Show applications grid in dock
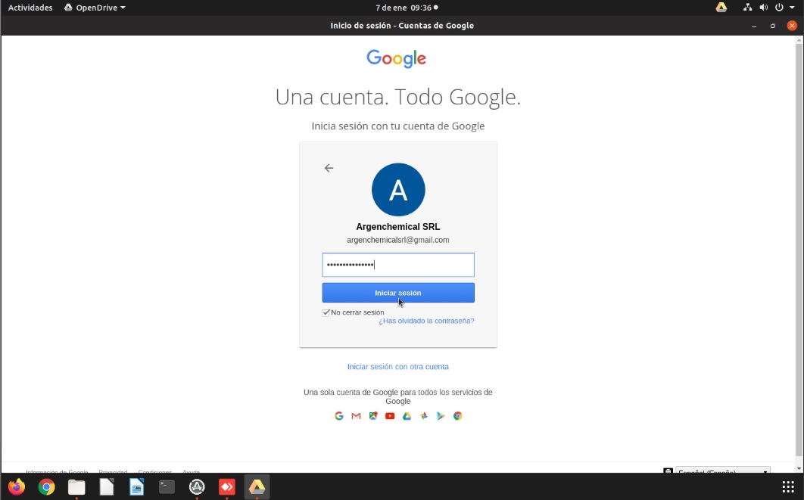This screenshot has height=500, width=804. click(788, 486)
